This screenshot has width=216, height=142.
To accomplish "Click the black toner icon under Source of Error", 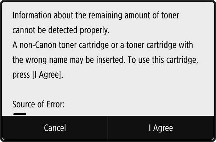I will (x=20, y=114).
